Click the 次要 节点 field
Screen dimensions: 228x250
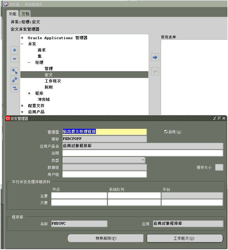(79, 202)
